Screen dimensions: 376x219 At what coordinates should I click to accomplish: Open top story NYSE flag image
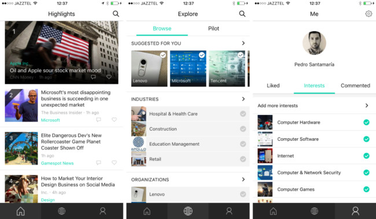62,52
